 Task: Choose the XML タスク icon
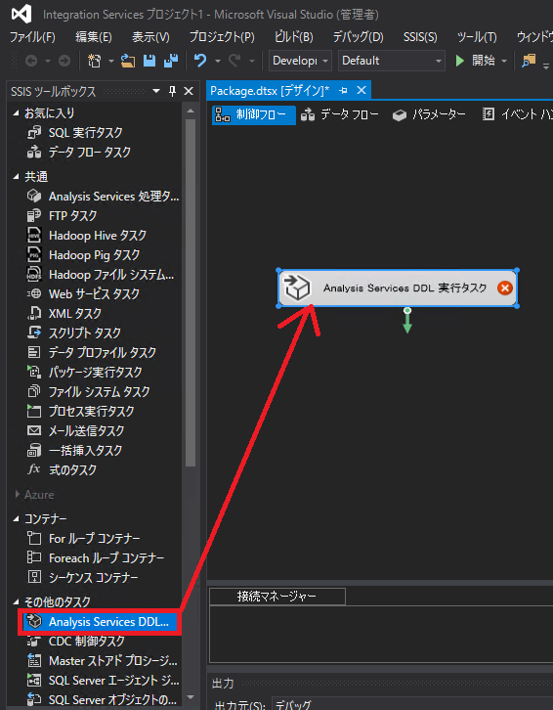[x=34, y=313]
